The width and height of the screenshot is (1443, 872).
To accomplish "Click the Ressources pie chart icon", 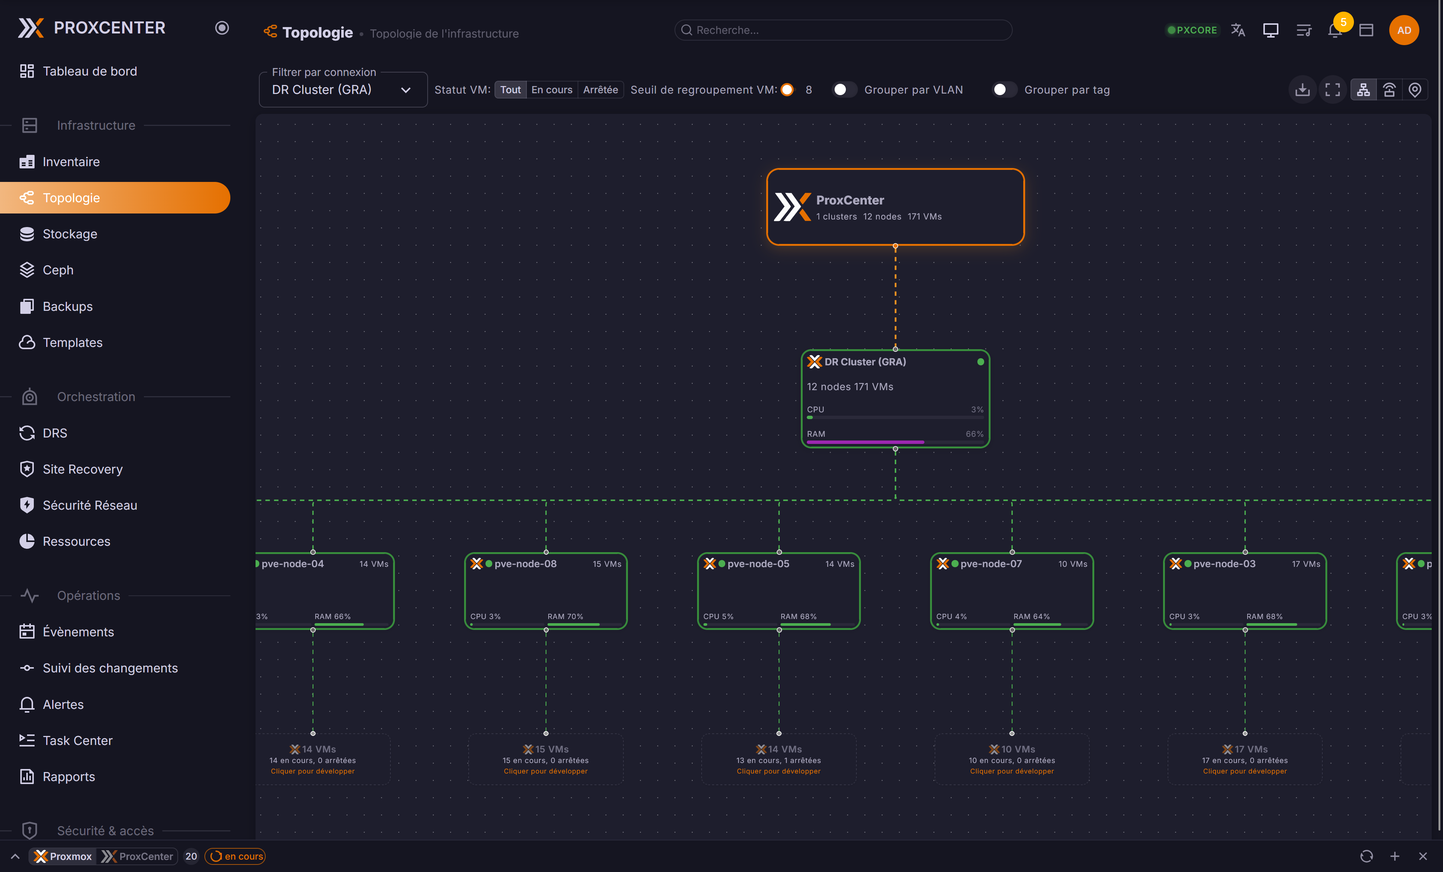I will pyautogui.click(x=27, y=541).
